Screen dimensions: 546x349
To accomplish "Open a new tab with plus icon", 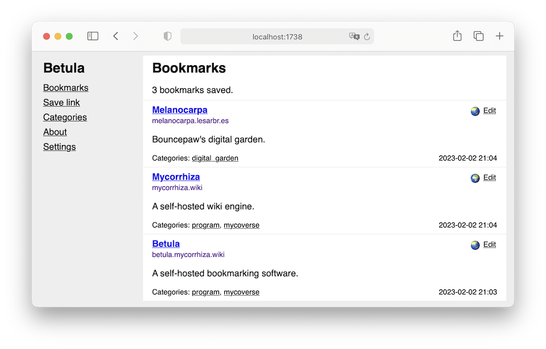I will pos(499,36).
